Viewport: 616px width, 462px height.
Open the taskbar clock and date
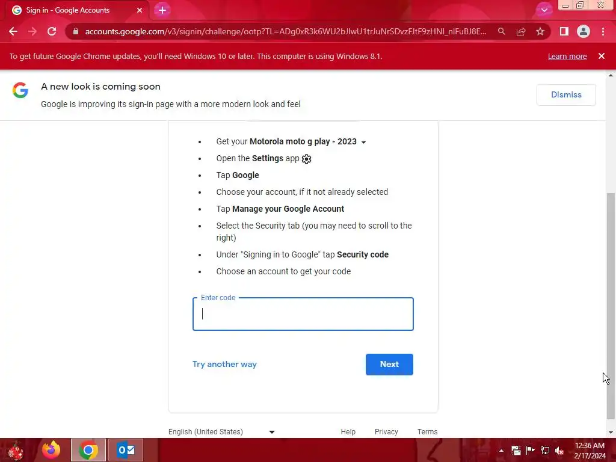point(590,450)
